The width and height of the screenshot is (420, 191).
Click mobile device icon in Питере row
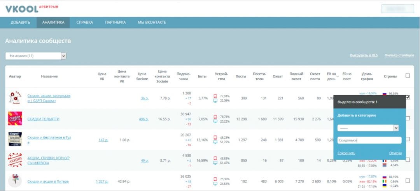(x=215, y=179)
